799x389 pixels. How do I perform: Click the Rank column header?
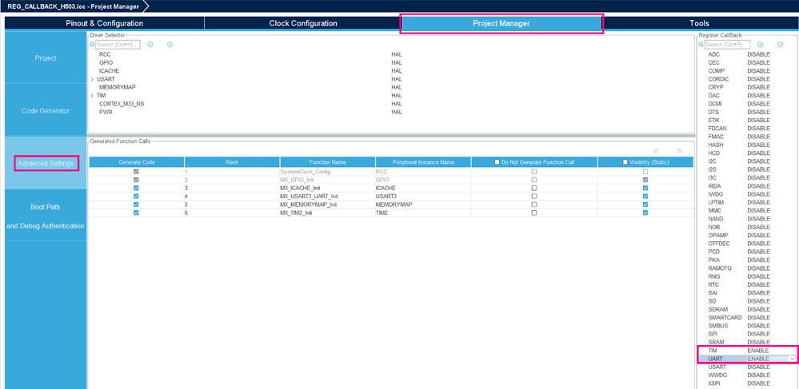click(232, 162)
